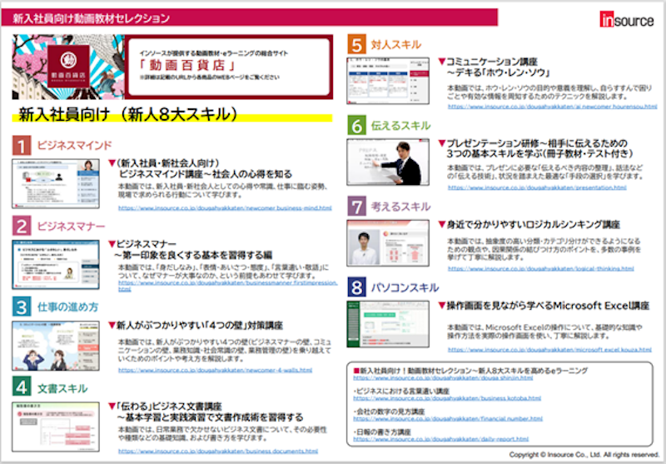Click the 日報の書き方講座 entry

[x=382, y=432]
